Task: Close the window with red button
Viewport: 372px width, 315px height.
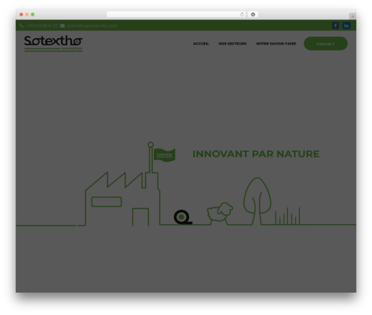Action: click(x=22, y=14)
